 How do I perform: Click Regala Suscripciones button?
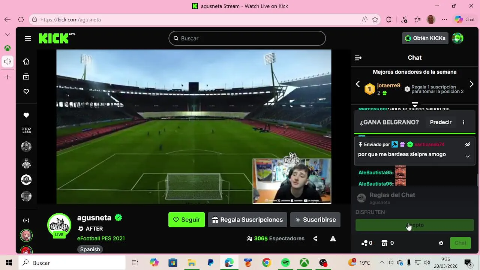(x=247, y=220)
